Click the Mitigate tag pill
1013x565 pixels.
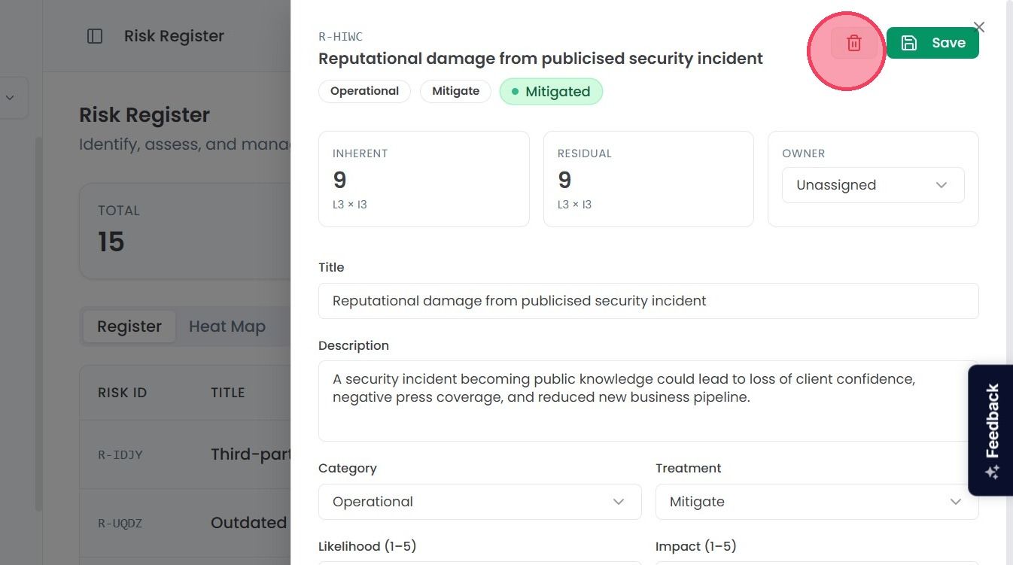(x=455, y=91)
